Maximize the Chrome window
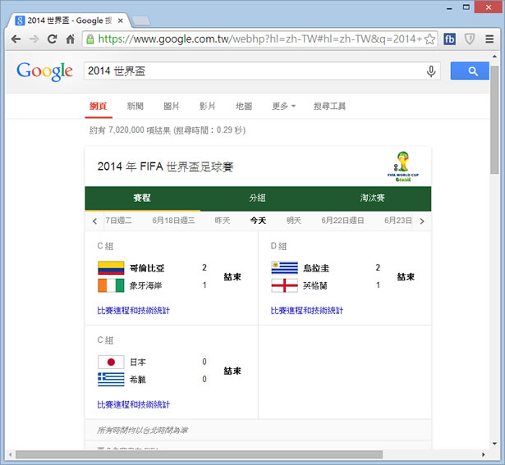Viewport: 505px width, 465px height. coord(466,7)
